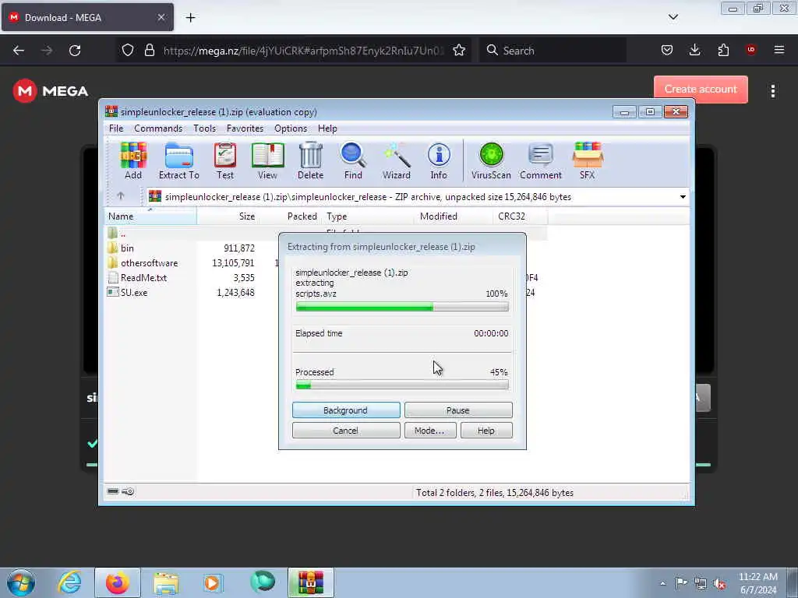Screen dimensions: 798x598
Task: Open Firefox hamburger application menu
Action: [779, 50]
